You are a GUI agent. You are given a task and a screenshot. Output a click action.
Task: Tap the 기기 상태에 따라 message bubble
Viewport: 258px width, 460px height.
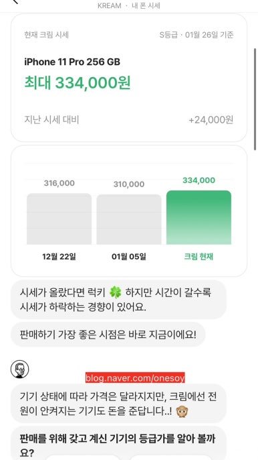(118, 404)
